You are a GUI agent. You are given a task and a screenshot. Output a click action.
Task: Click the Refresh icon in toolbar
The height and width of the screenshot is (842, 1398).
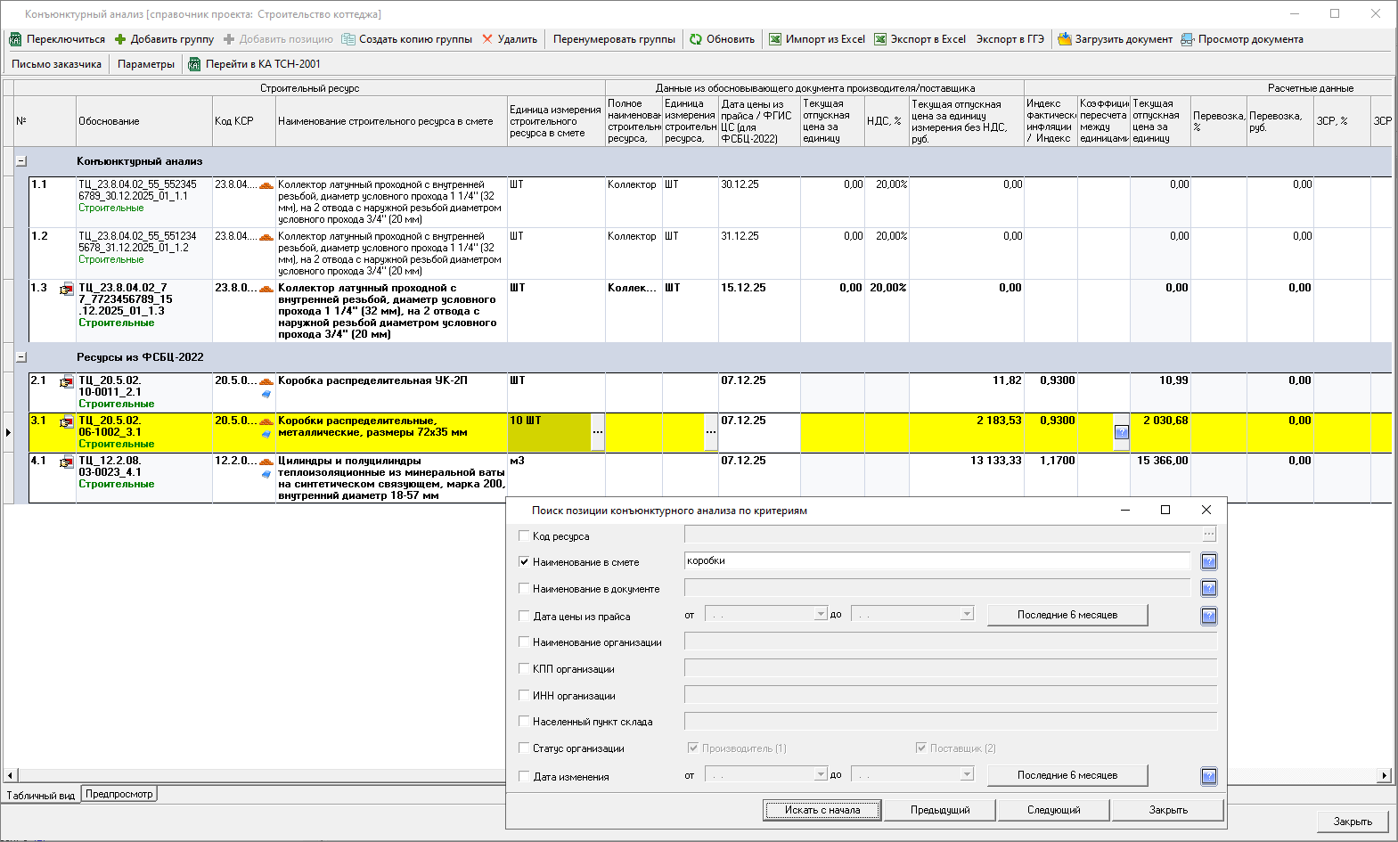pyautogui.click(x=696, y=39)
